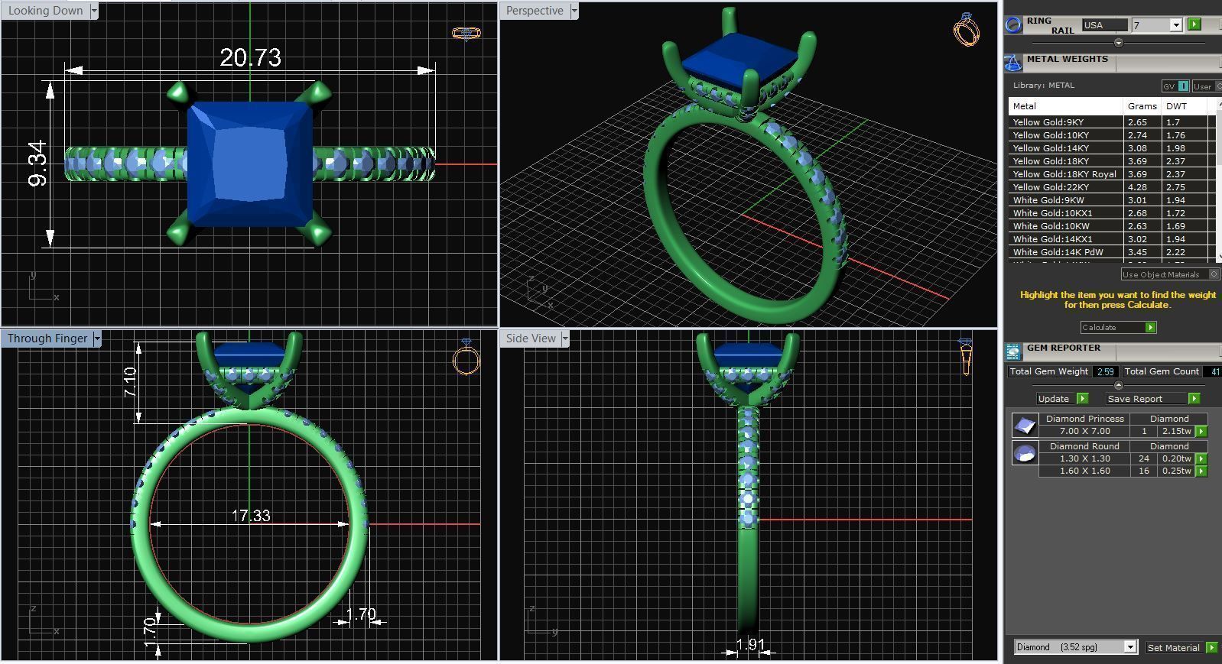Click the Side View viewport label
Screen dimensions: 1222x664
click(x=531, y=338)
